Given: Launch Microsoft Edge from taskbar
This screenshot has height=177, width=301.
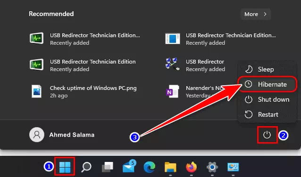Looking at the screenshot, I should (x=150, y=167).
